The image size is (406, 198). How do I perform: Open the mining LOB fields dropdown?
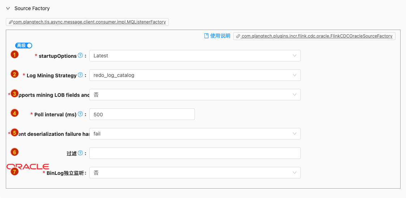(195, 95)
